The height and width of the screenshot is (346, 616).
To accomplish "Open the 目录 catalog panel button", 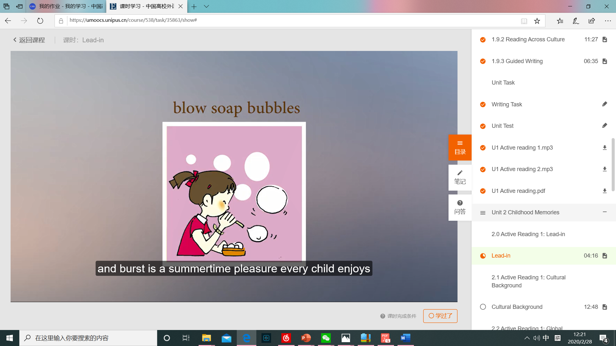I will tap(460, 148).
